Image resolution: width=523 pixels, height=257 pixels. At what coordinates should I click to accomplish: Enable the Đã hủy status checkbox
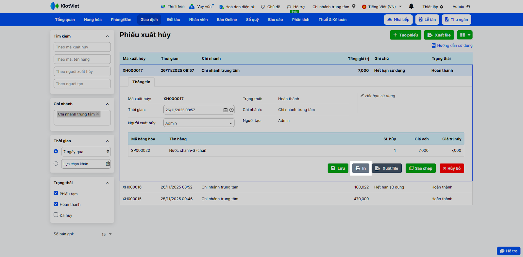coord(56,215)
